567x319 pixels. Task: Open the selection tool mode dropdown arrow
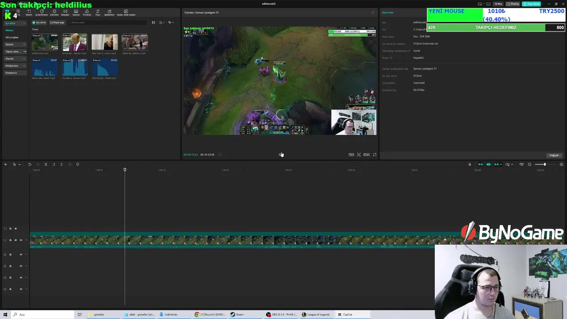pos(19,164)
